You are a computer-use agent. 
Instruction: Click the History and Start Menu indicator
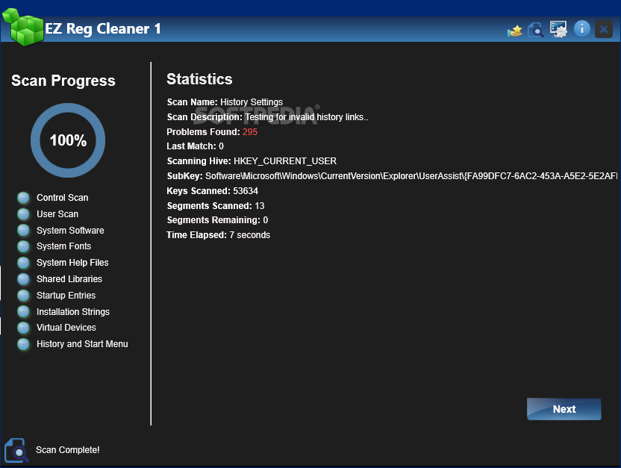(x=23, y=344)
